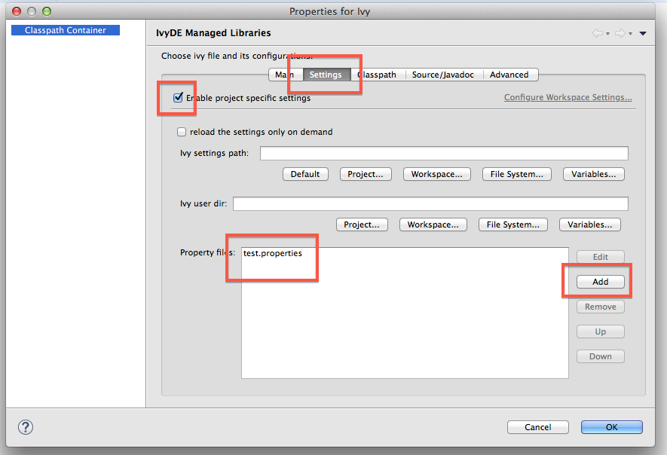Click the Edit property file button
This screenshot has width=667, height=455.
coord(601,257)
